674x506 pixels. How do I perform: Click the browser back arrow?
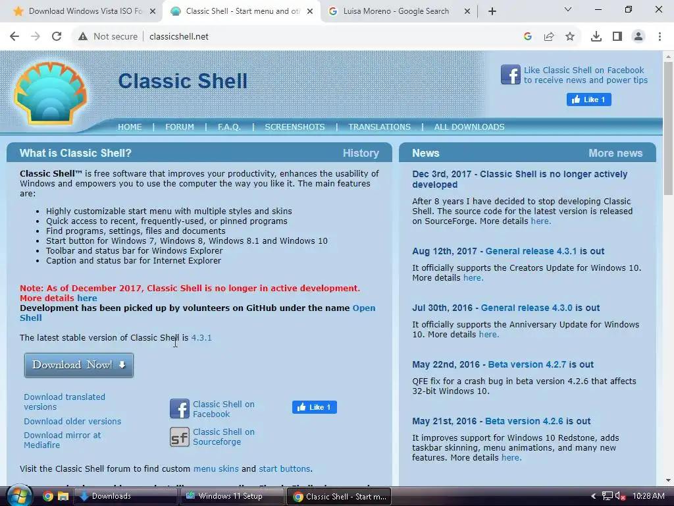click(14, 37)
